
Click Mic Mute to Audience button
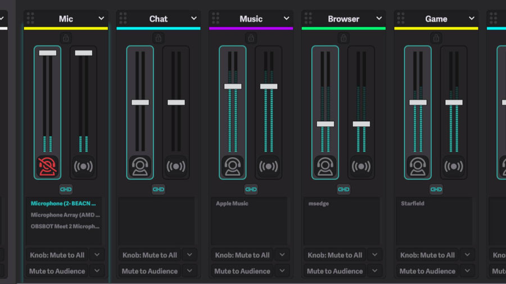pyautogui.click(x=57, y=271)
